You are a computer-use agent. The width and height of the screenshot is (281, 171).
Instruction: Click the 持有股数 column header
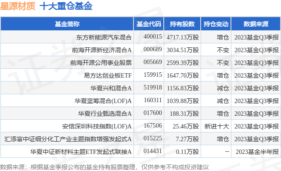pos(182,24)
